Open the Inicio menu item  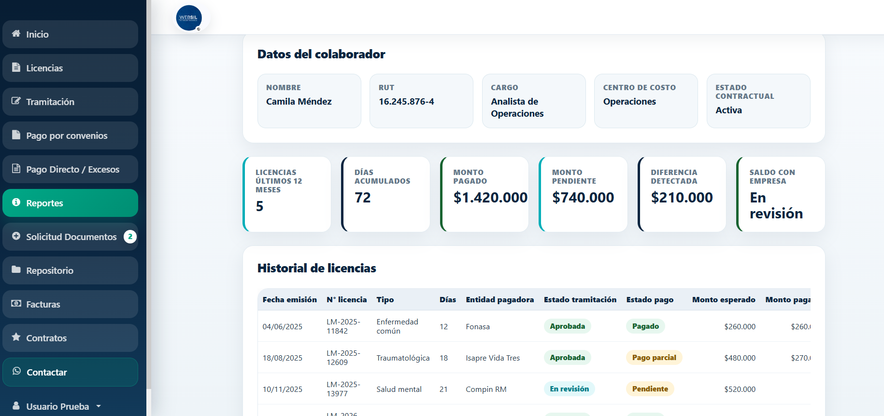[x=70, y=34]
